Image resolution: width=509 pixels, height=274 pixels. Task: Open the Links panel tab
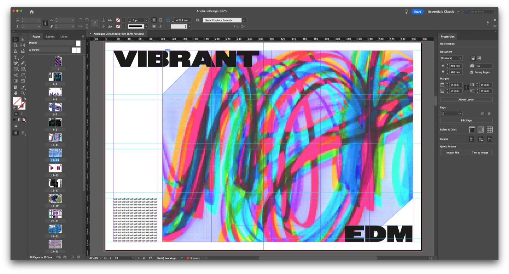(64, 36)
